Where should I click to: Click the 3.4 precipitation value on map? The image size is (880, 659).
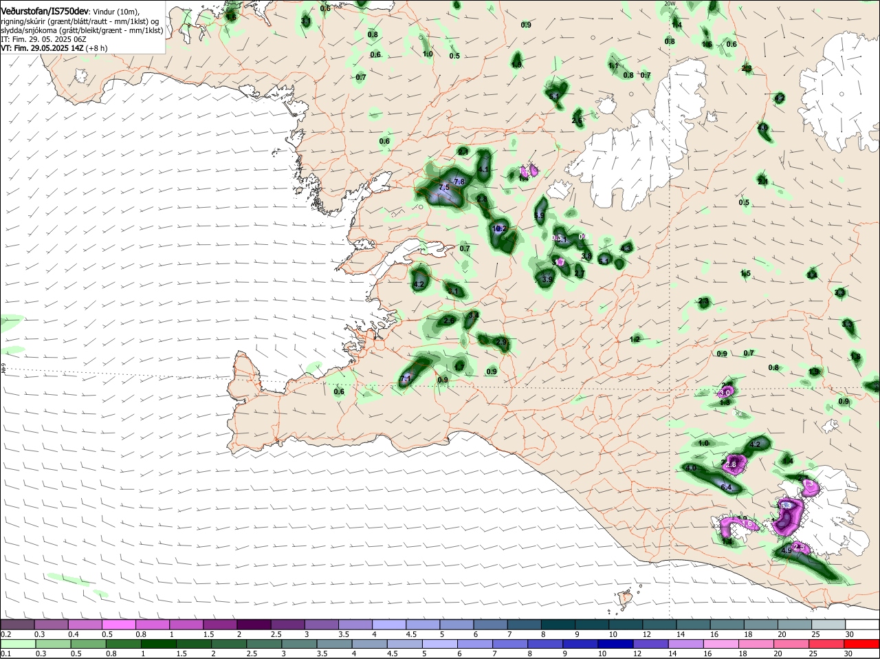click(x=473, y=315)
